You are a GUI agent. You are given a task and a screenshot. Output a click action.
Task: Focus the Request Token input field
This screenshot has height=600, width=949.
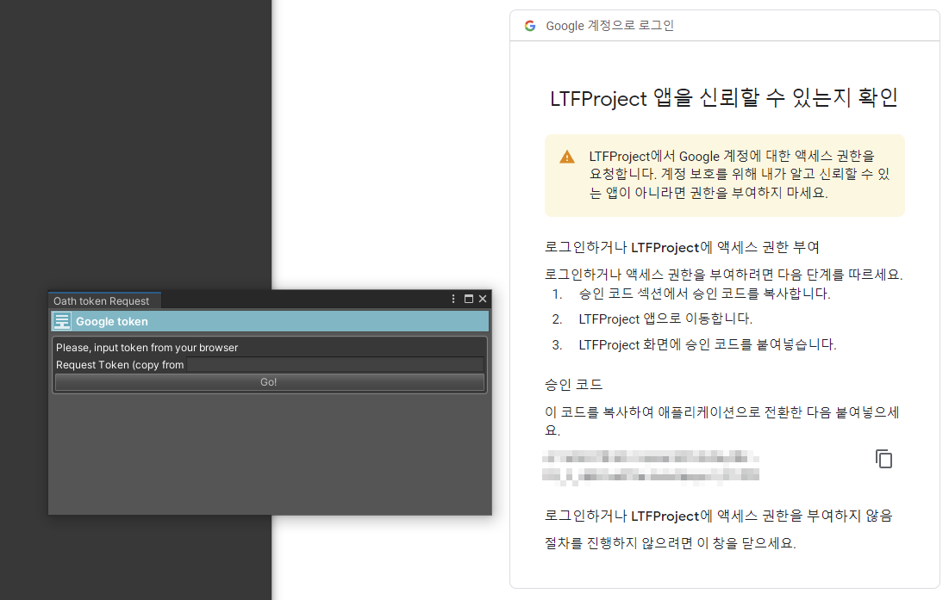click(x=335, y=364)
